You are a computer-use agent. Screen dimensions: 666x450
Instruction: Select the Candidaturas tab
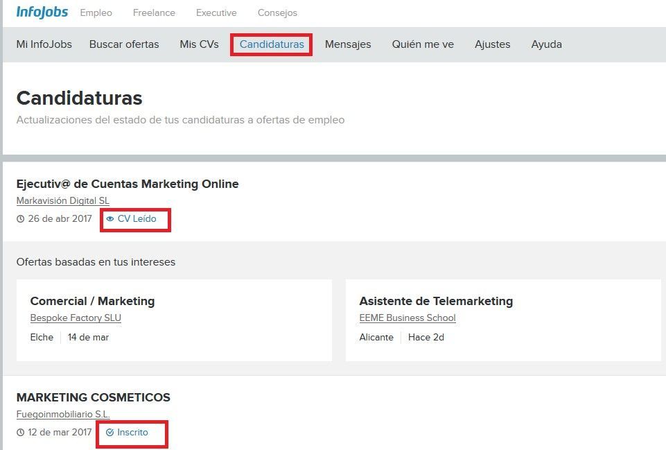point(272,44)
